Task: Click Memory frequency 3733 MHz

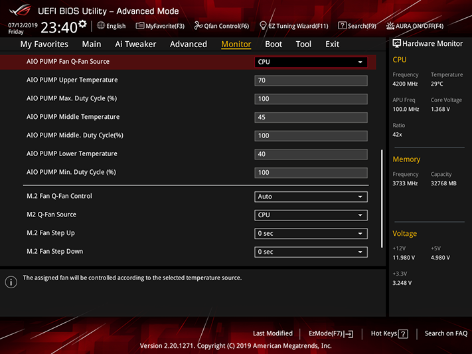Action: coord(405,183)
